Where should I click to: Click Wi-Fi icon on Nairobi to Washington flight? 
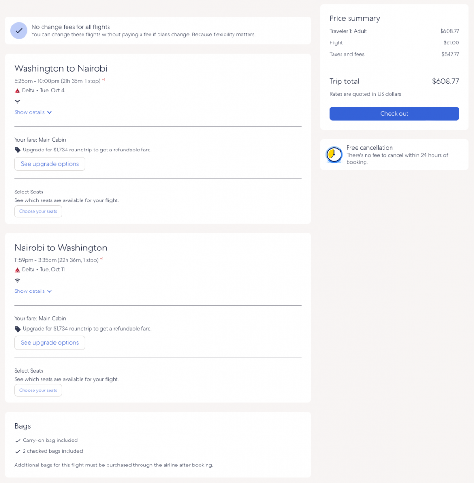(17, 281)
